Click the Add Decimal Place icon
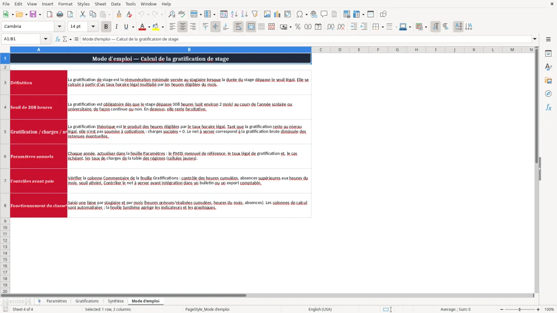The image size is (557, 313). (330, 27)
